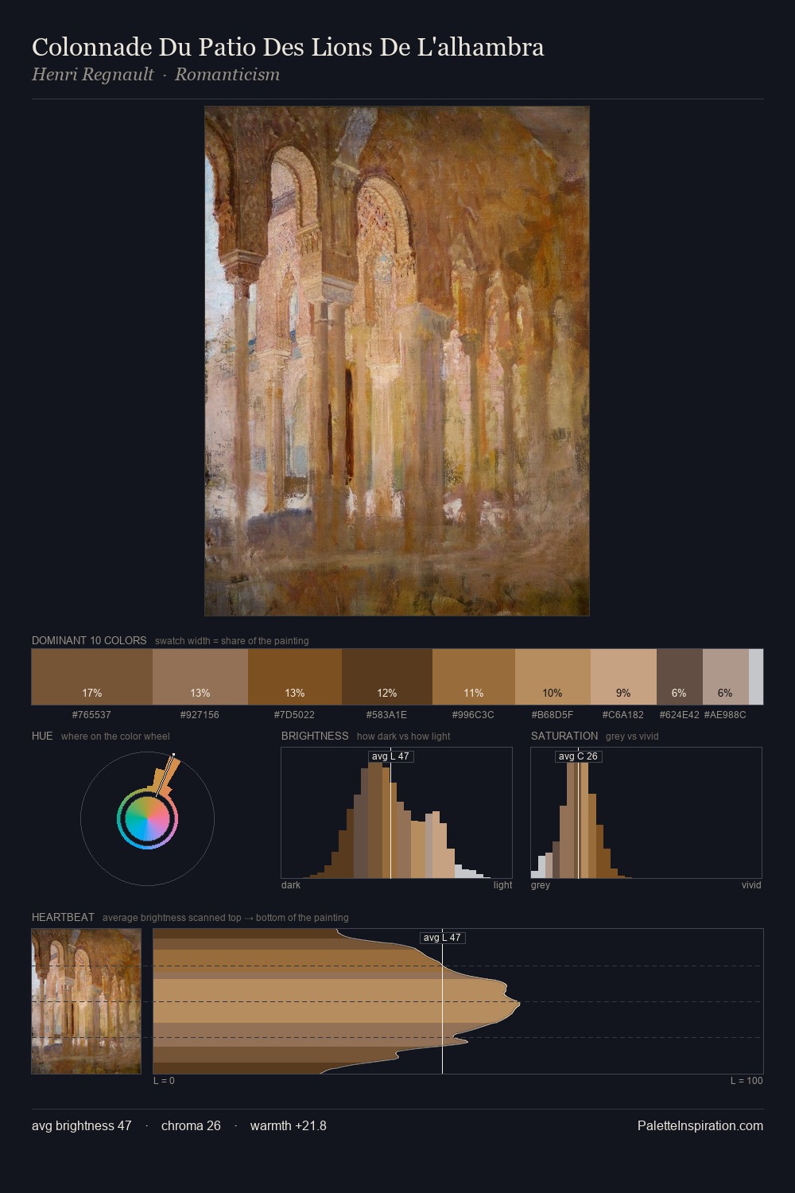
Task: Choose the #B68D5F tan swatch
Action: coord(553,677)
